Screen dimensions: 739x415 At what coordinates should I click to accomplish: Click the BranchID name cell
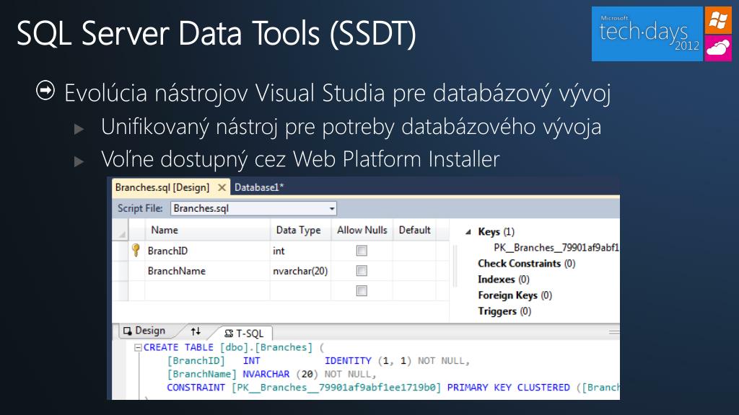coord(207,251)
